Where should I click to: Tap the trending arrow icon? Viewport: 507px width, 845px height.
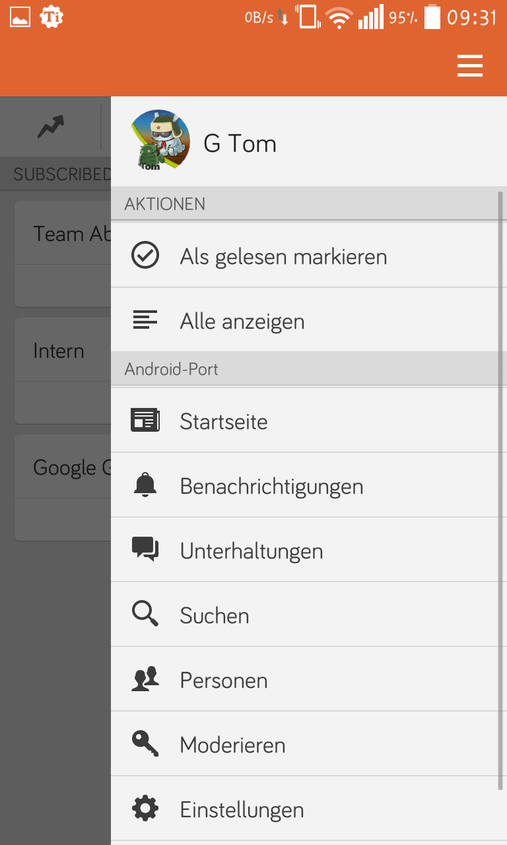click(x=51, y=126)
